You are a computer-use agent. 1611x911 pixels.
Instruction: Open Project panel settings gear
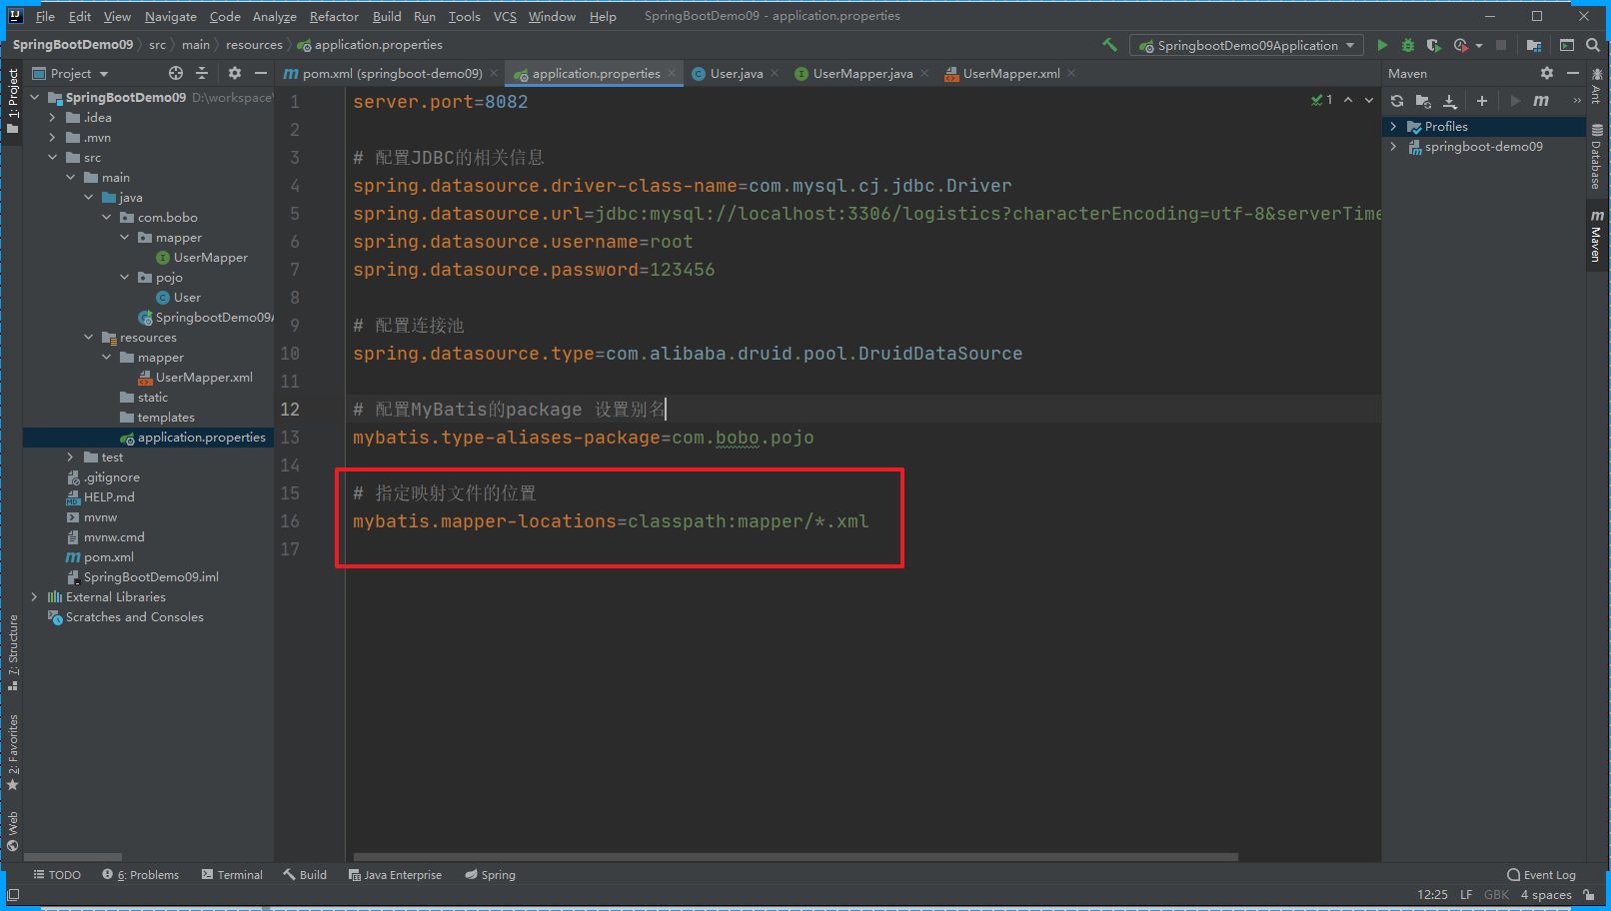click(235, 73)
